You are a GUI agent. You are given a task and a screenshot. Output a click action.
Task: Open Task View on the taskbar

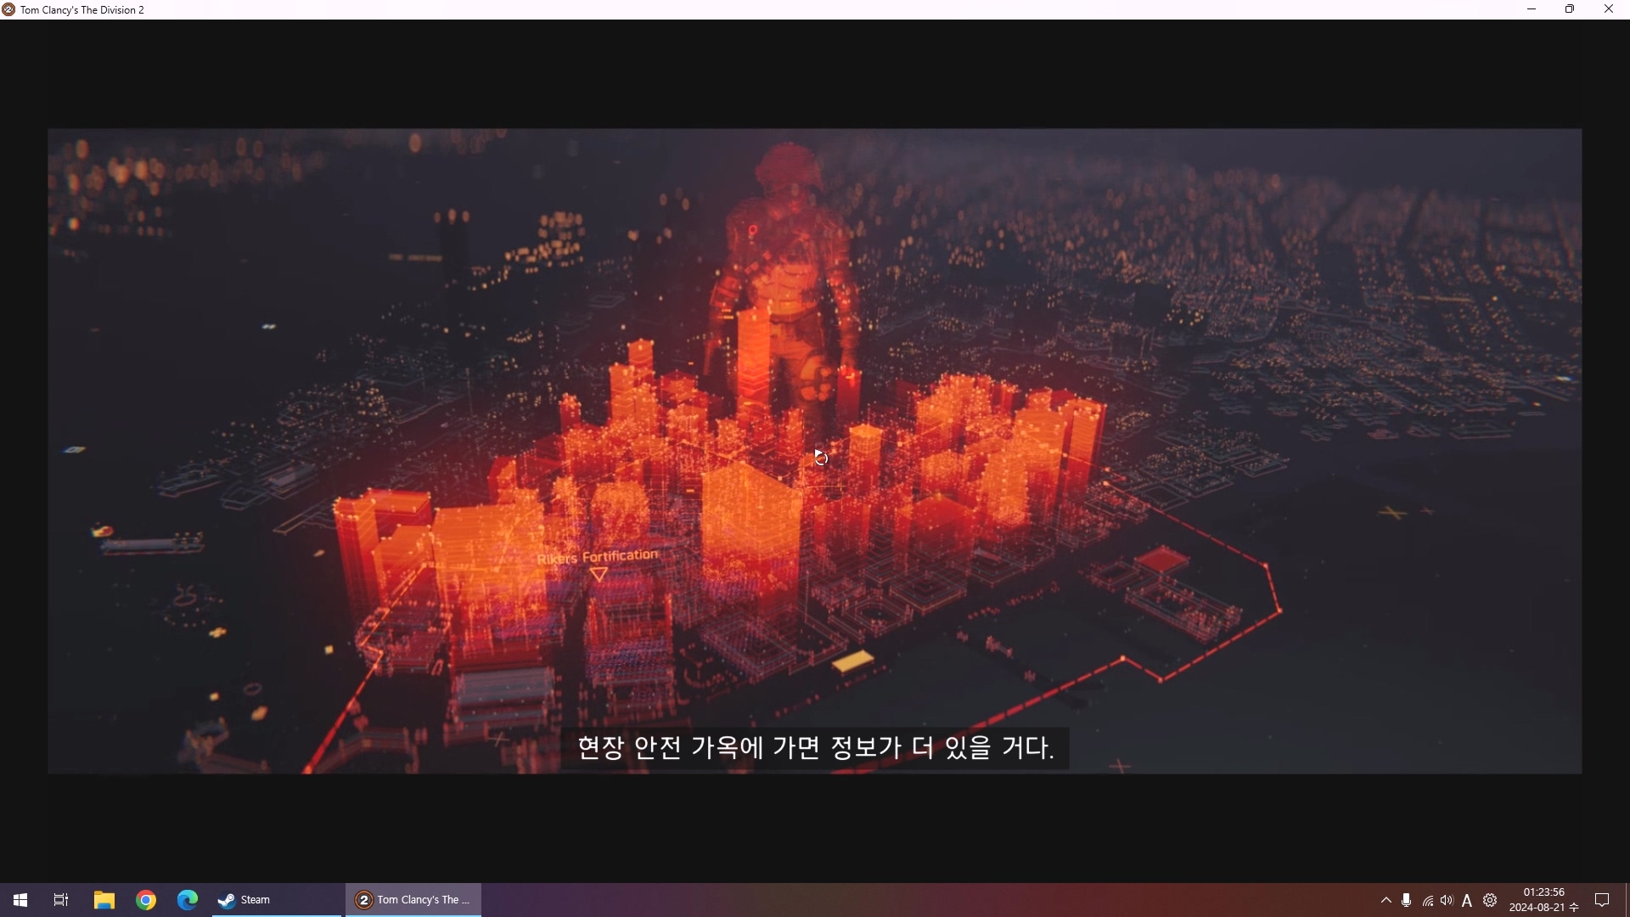tap(61, 900)
